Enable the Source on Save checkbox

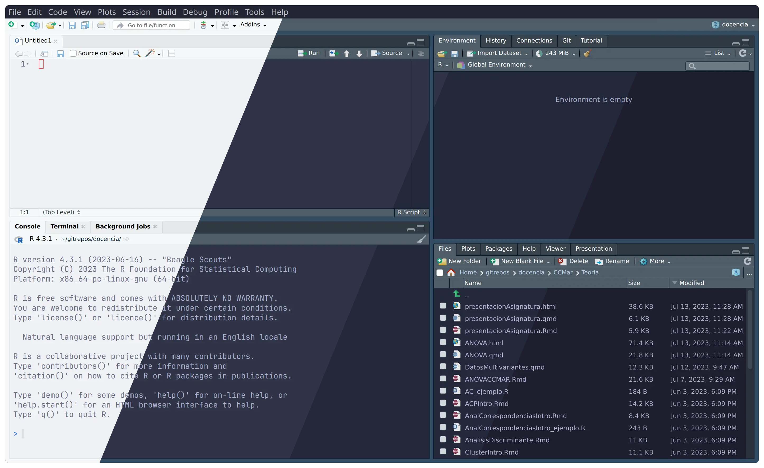click(x=73, y=53)
